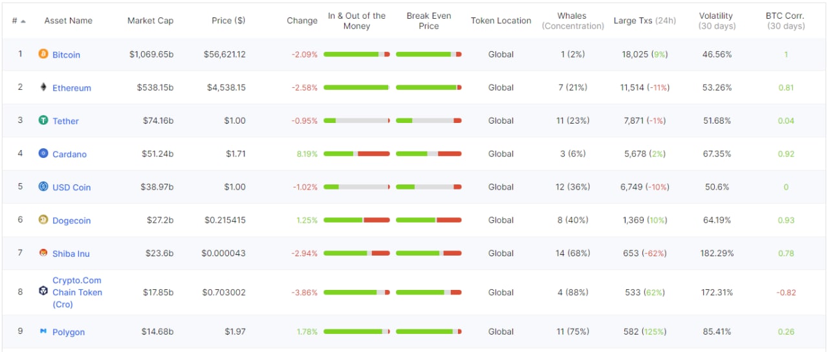This screenshot has width=828, height=352.
Task: Sort by Break Even Price header
Action: tap(428, 21)
